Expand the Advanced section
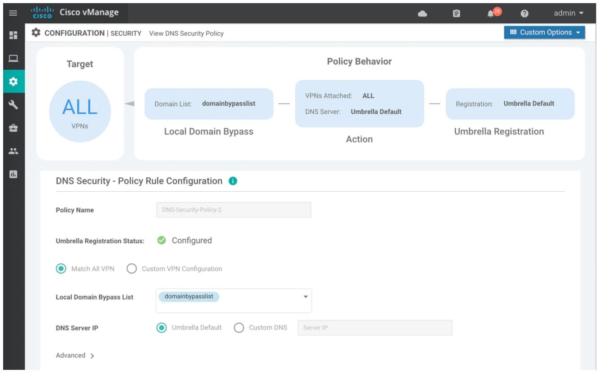The image size is (599, 373). tap(75, 356)
